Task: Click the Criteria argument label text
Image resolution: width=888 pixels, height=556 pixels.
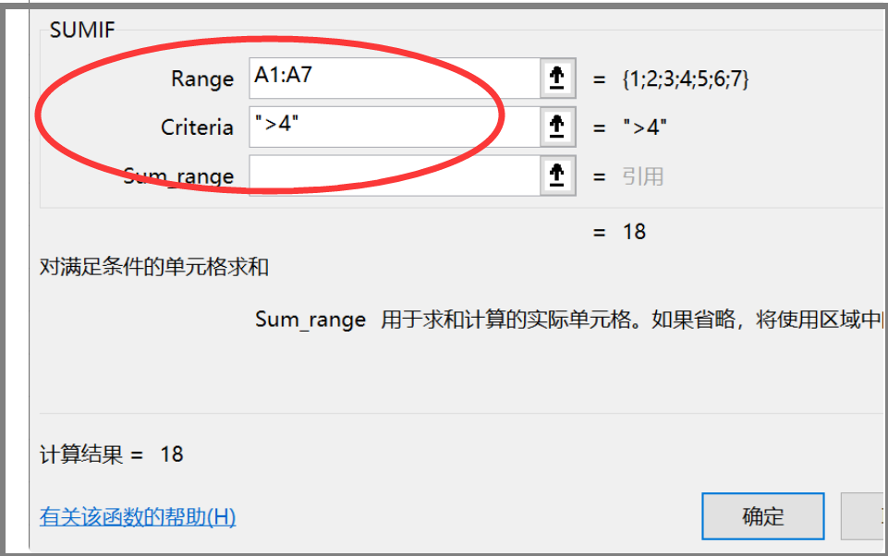Action: (196, 127)
